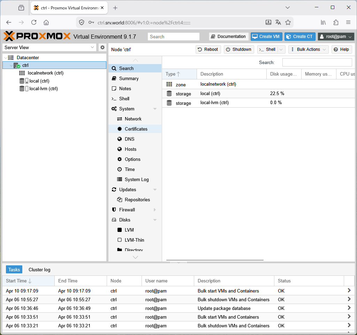Switch to the Cluster log tab
Screen dimensions: 357x335
click(39, 270)
